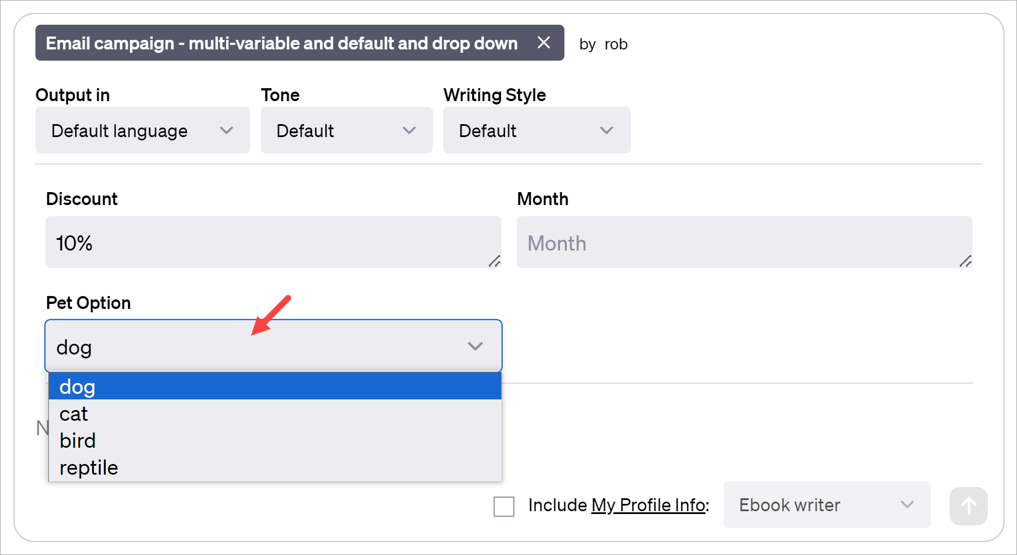Click the Output in chevron arrow

click(x=227, y=130)
